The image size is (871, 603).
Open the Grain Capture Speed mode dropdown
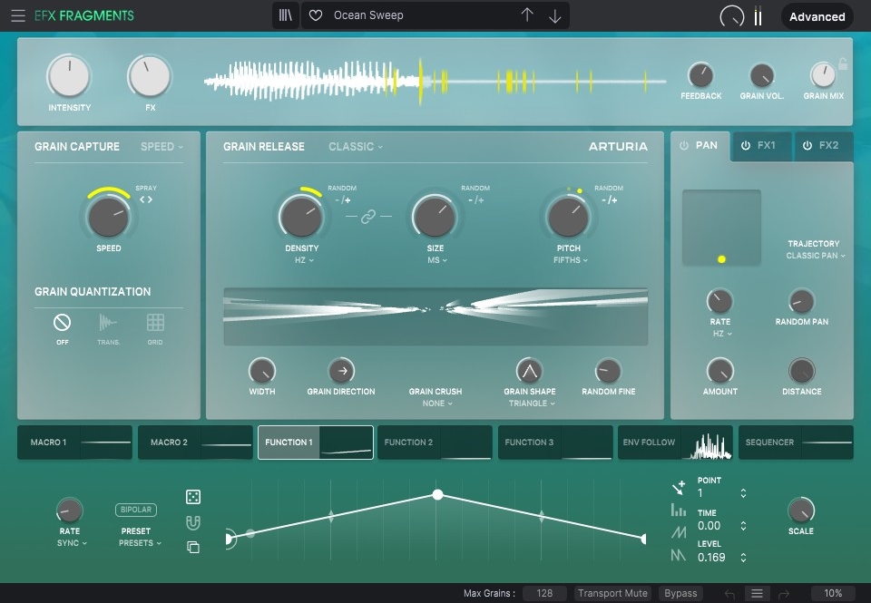coord(161,147)
